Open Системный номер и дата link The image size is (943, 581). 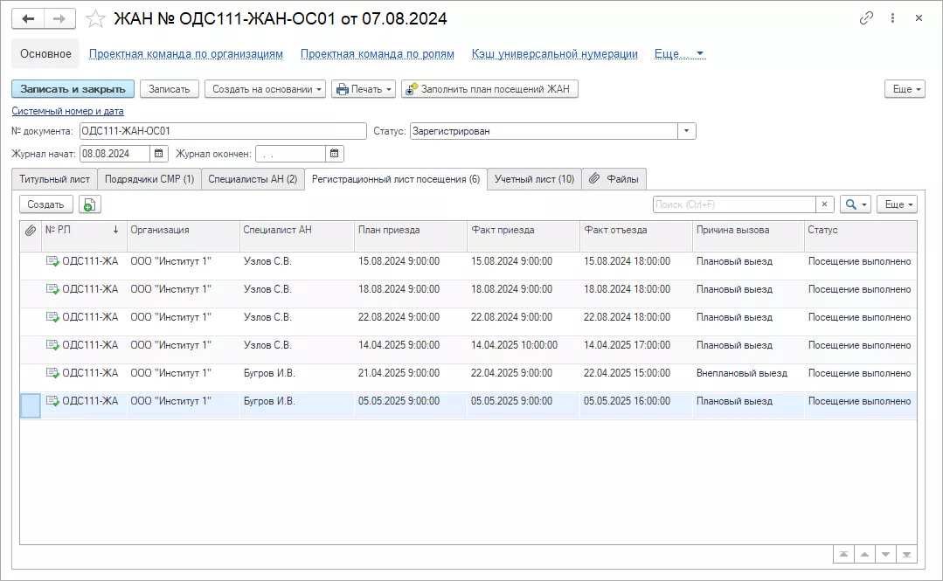pyautogui.click(x=67, y=111)
